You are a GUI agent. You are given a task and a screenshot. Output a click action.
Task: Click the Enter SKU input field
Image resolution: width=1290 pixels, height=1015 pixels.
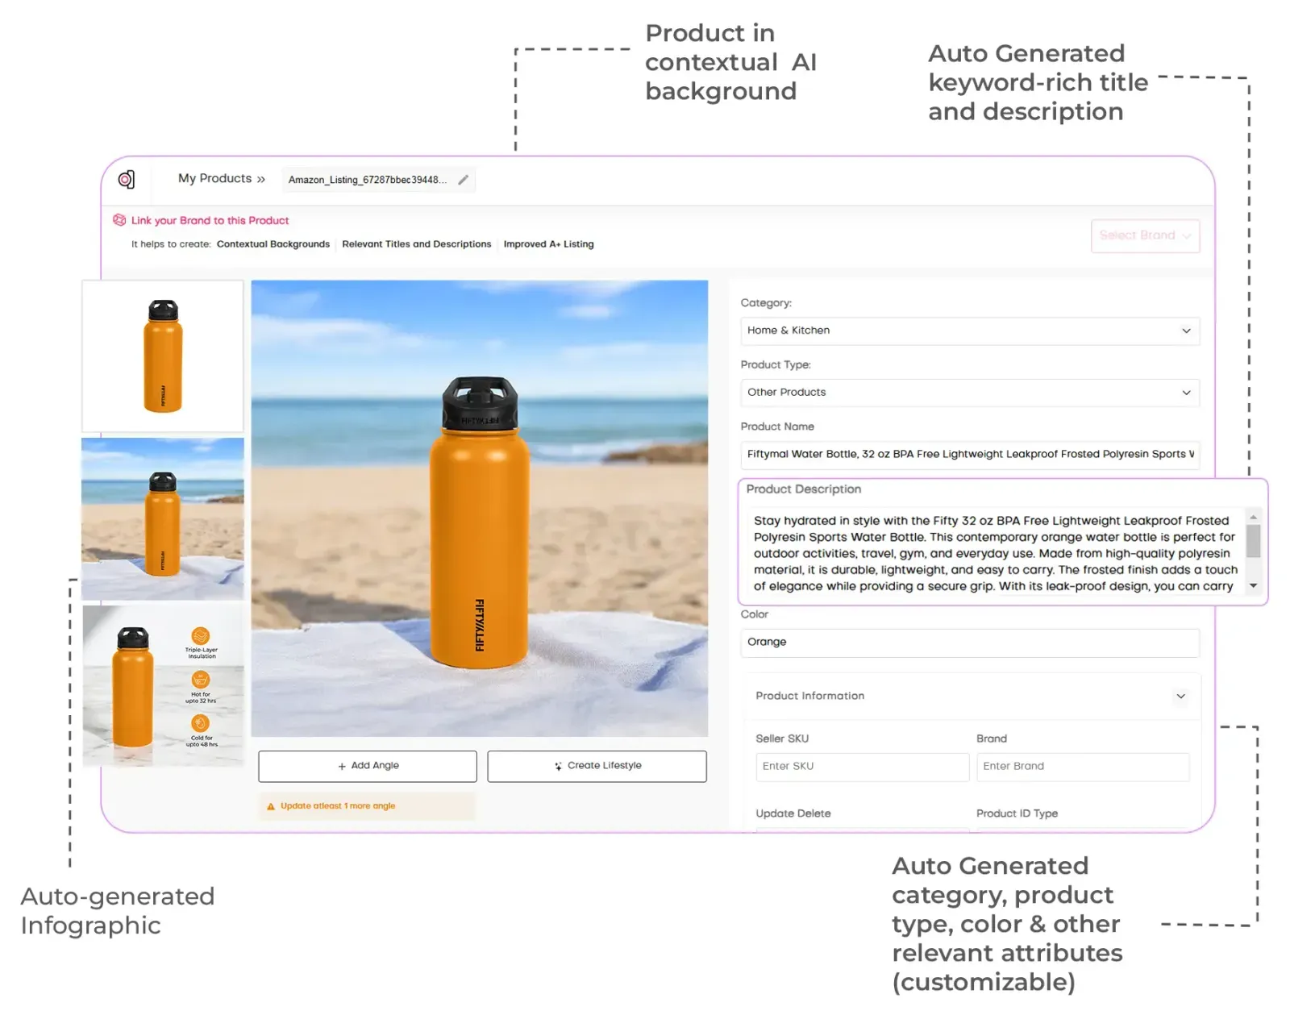click(x=862, y=767)
